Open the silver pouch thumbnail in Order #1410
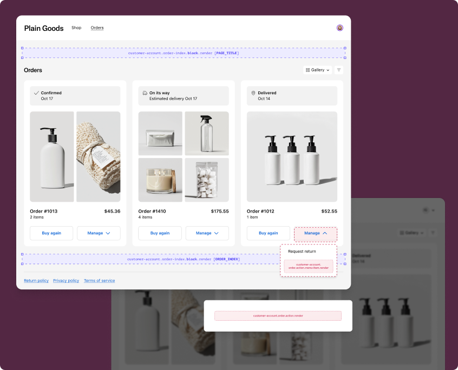Image resolution: width=458 pixels, height=370 pixels. pyautogui.click(x=160, y=134)
